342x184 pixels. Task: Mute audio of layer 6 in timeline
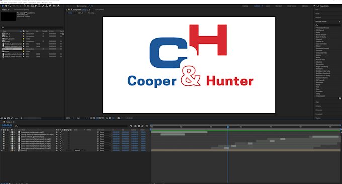coord(4,143)
